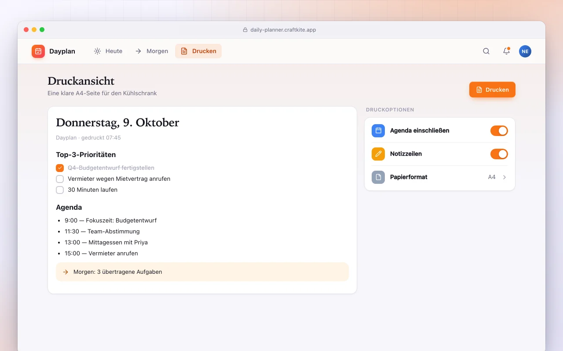Open the A4 paper format value
Image resolution: width=563 pixels, height=351 pixels.
point(492,177)
